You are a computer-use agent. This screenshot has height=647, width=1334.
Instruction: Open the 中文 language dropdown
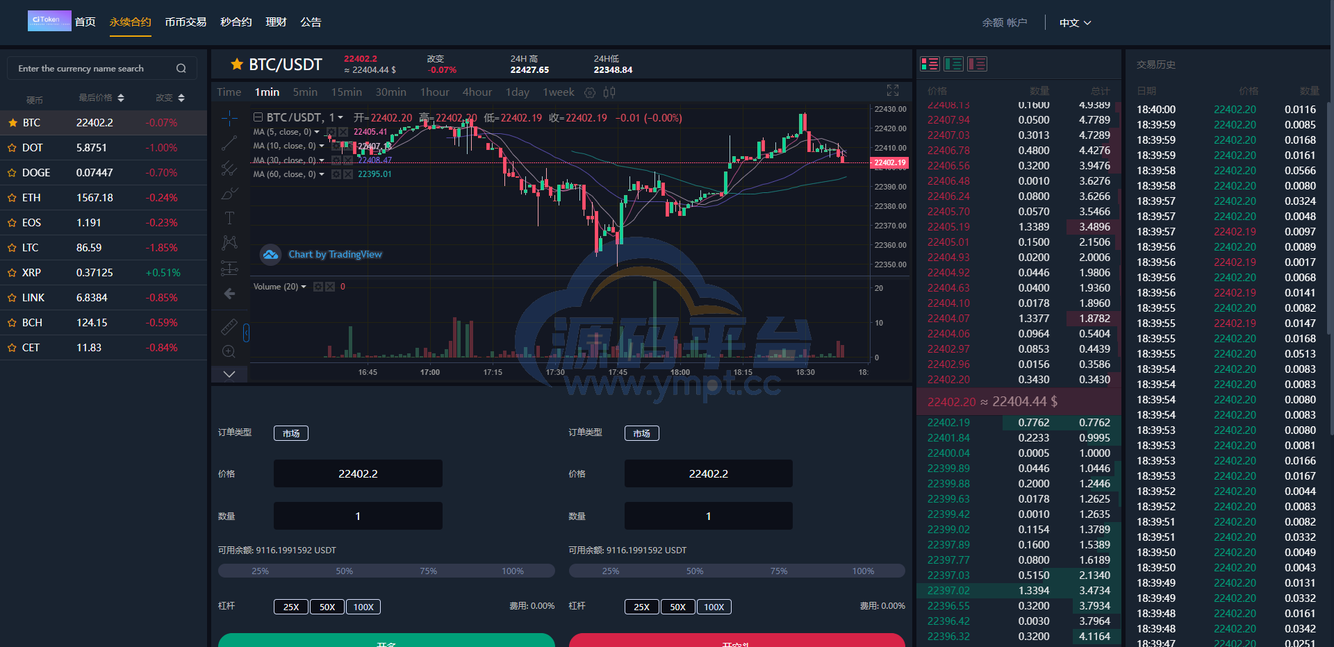pos(1076,23)
